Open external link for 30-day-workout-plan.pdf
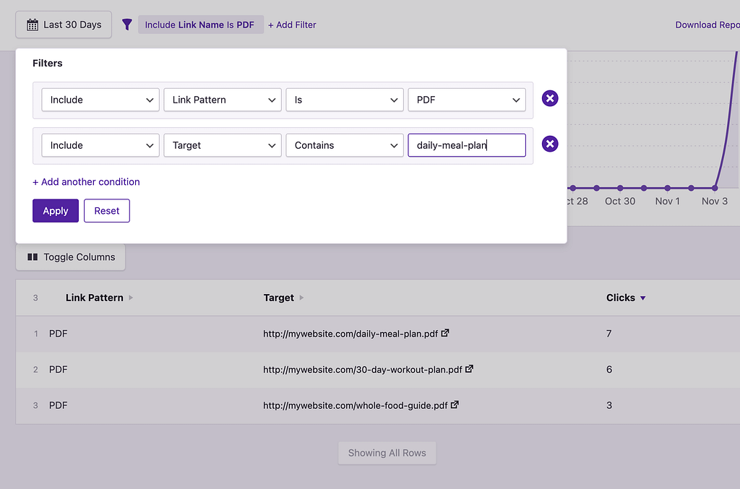Screen dimensions: 740x489 pyautogui.click(x=469, y=368)
